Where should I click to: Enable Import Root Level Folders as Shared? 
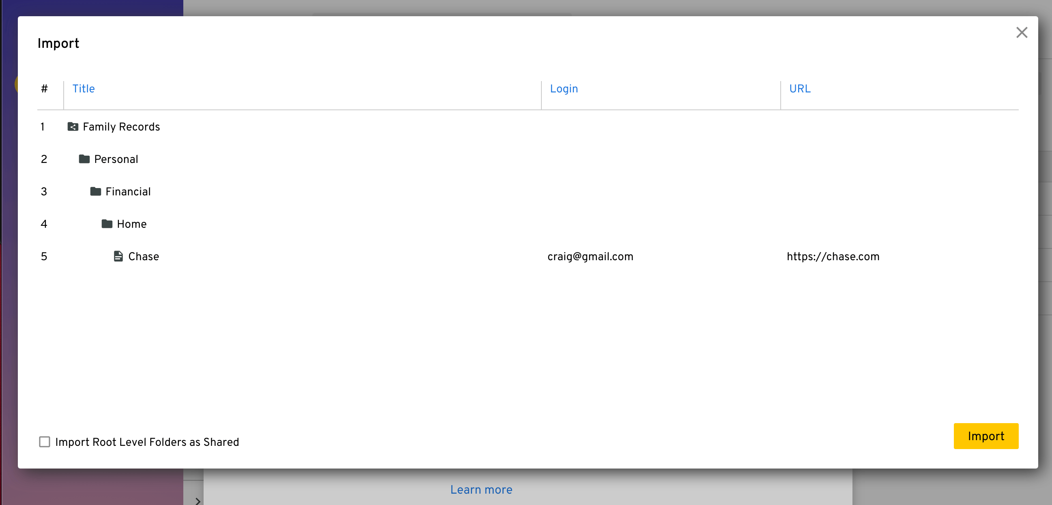point(45,442)
